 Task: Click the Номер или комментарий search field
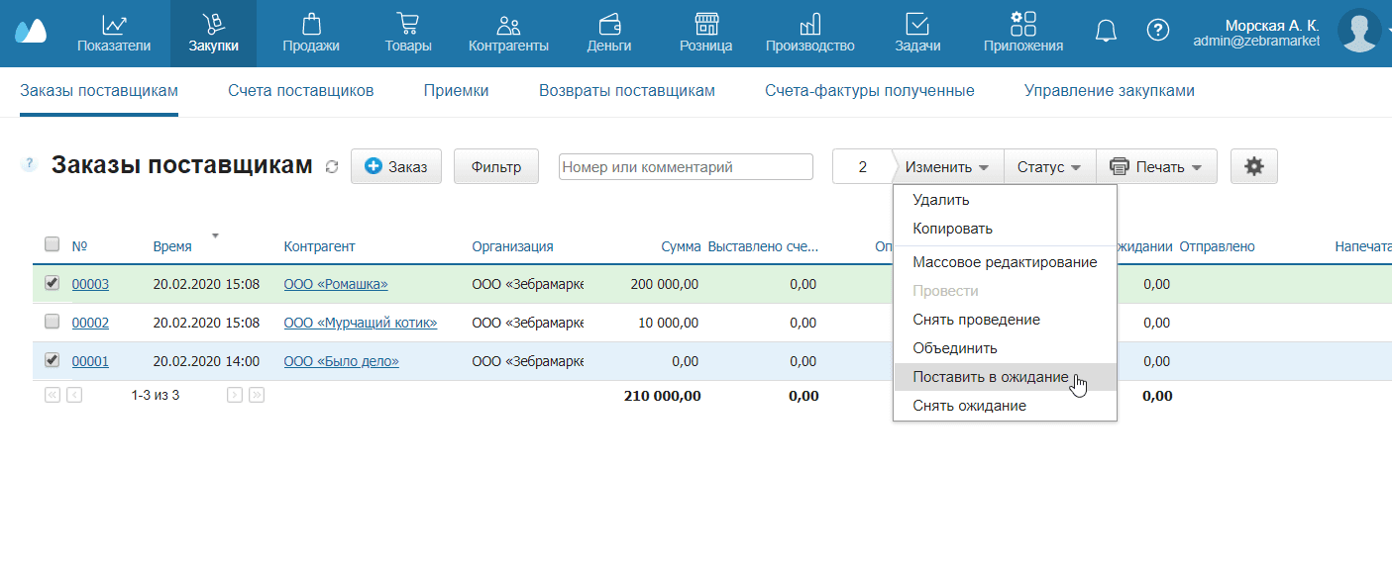pos(685,167)
